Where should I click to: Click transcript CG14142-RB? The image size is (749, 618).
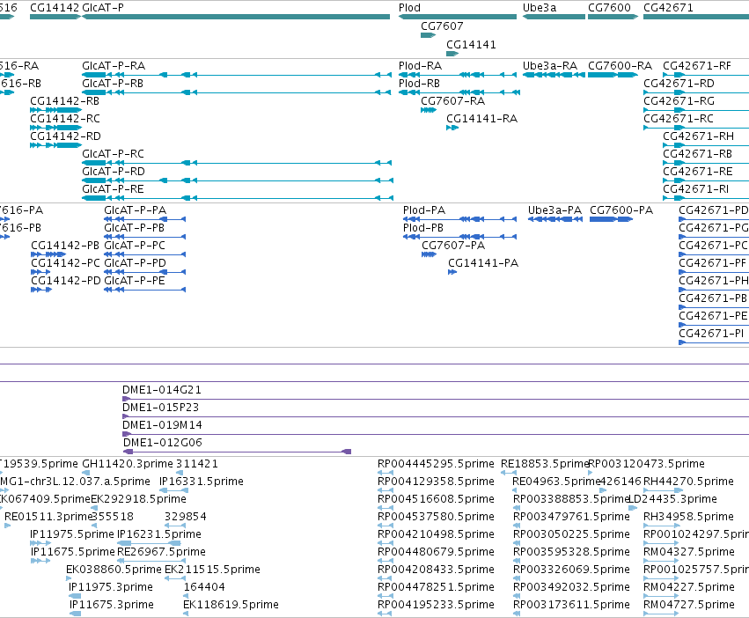[x=55, y=110]
